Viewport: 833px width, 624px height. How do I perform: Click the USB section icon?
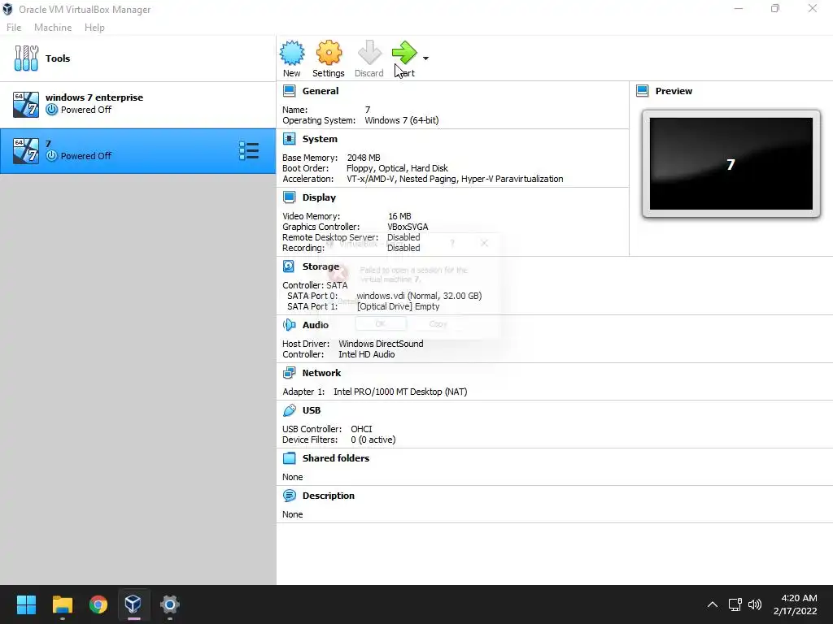(289, 410)
